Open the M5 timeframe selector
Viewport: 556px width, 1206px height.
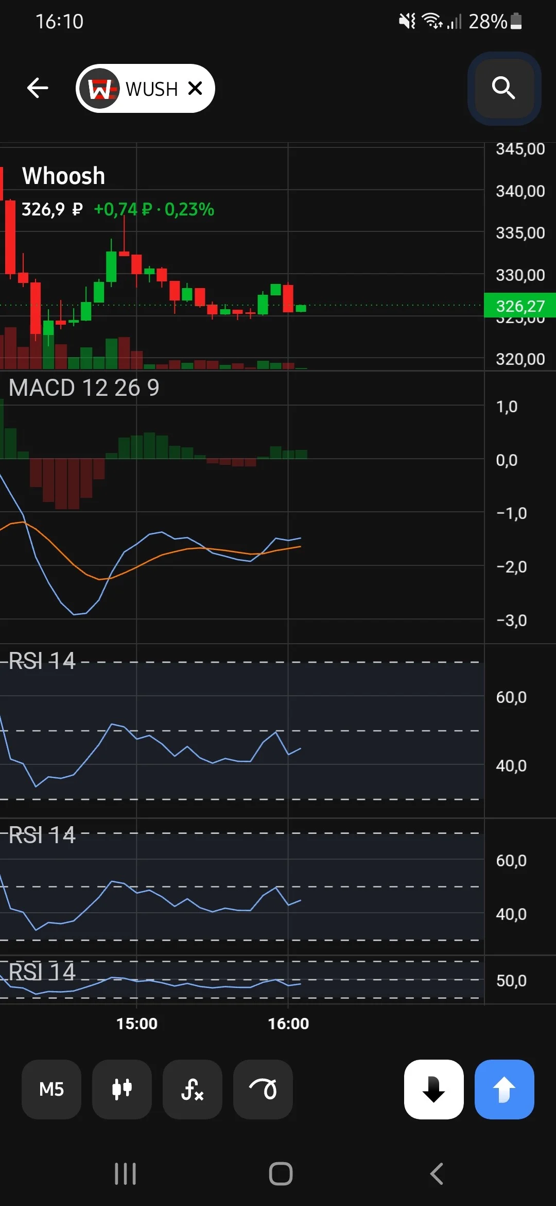(x=51, y=1089)
